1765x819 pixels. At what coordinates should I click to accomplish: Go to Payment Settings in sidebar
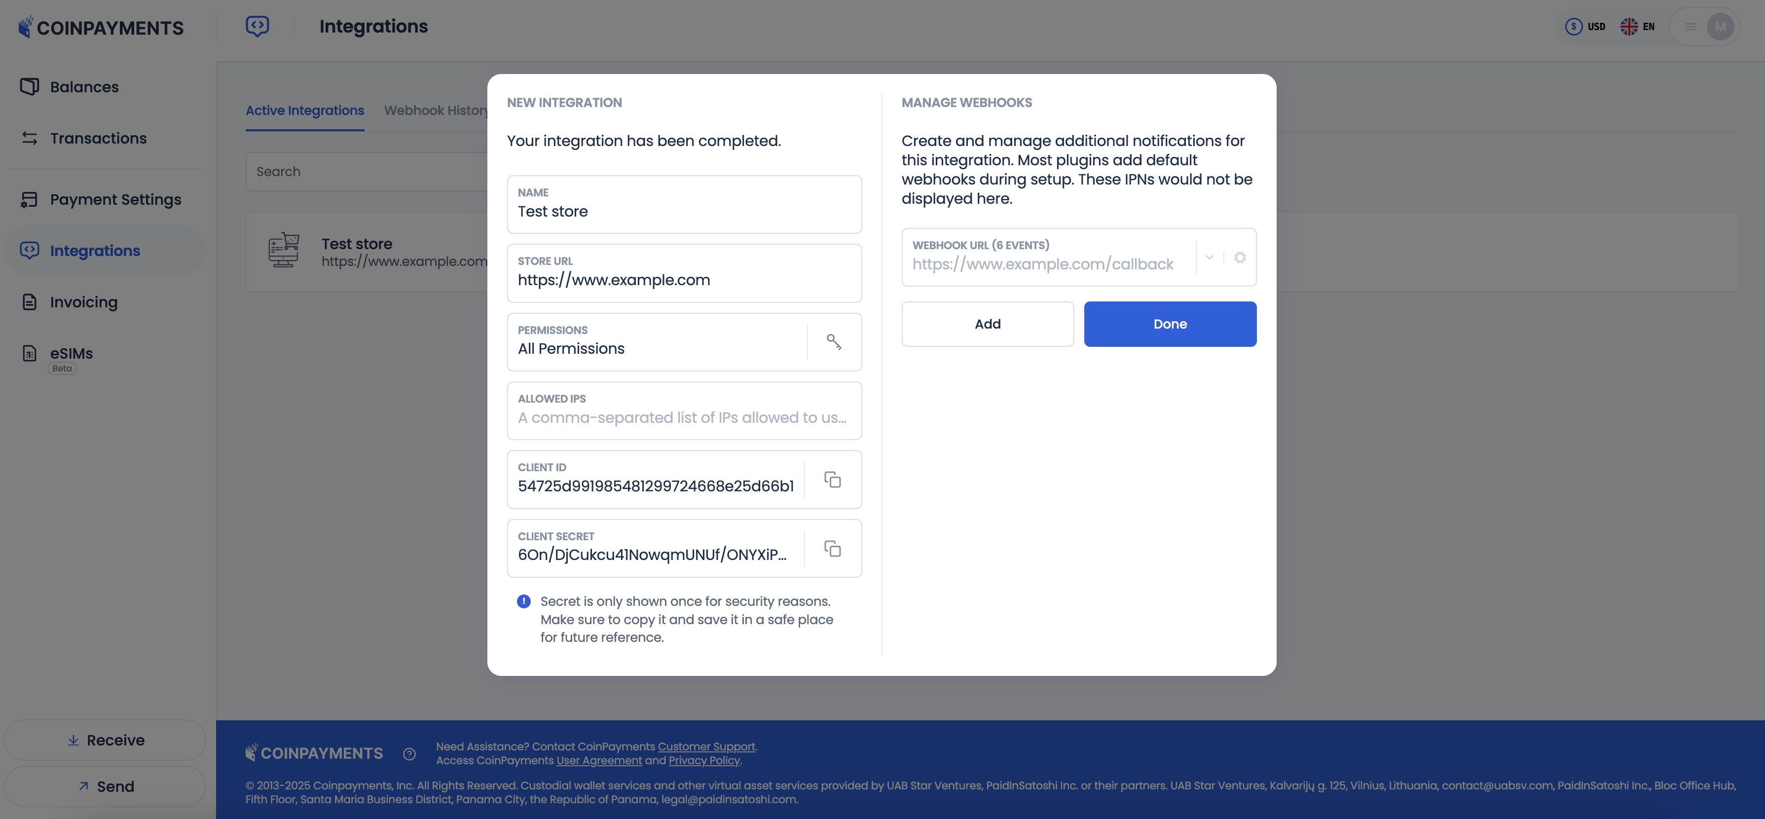[115, 199]
